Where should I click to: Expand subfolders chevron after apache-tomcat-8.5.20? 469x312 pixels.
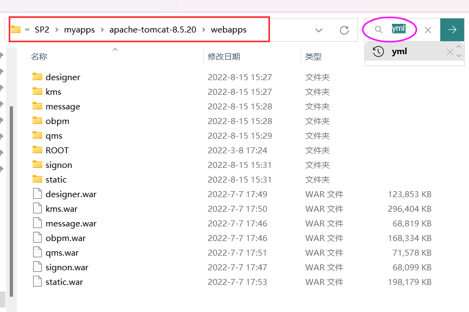click(x=204, y=30)
